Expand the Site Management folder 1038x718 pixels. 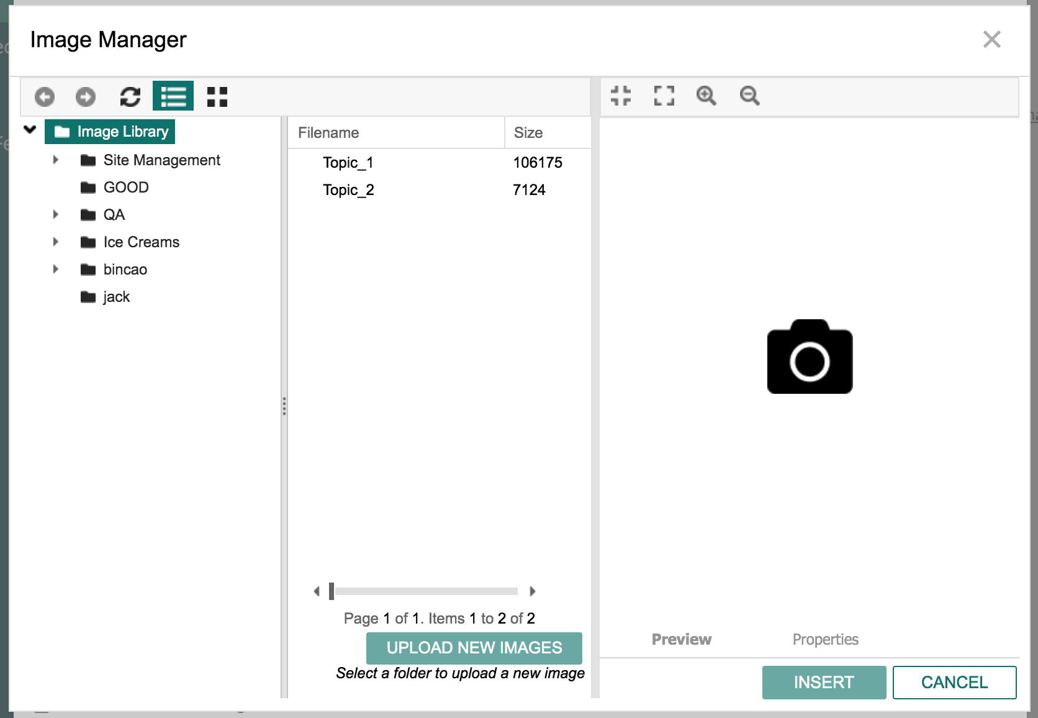(55, 160)
